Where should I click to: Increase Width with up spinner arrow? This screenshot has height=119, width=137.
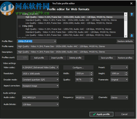pos(92,73)
